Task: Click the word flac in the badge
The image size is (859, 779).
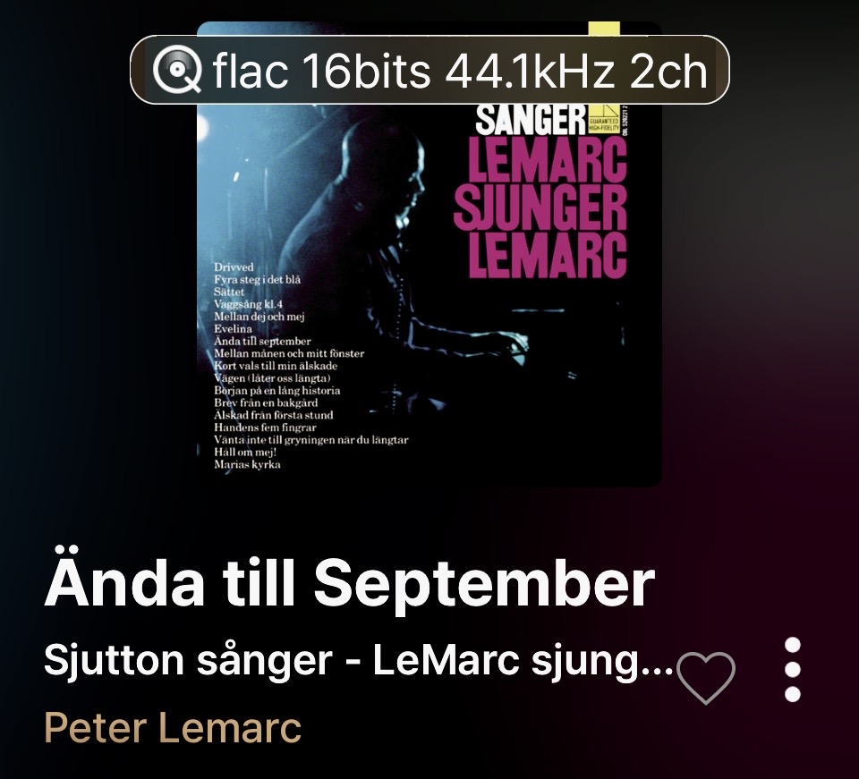Action: tap(251, 72)
